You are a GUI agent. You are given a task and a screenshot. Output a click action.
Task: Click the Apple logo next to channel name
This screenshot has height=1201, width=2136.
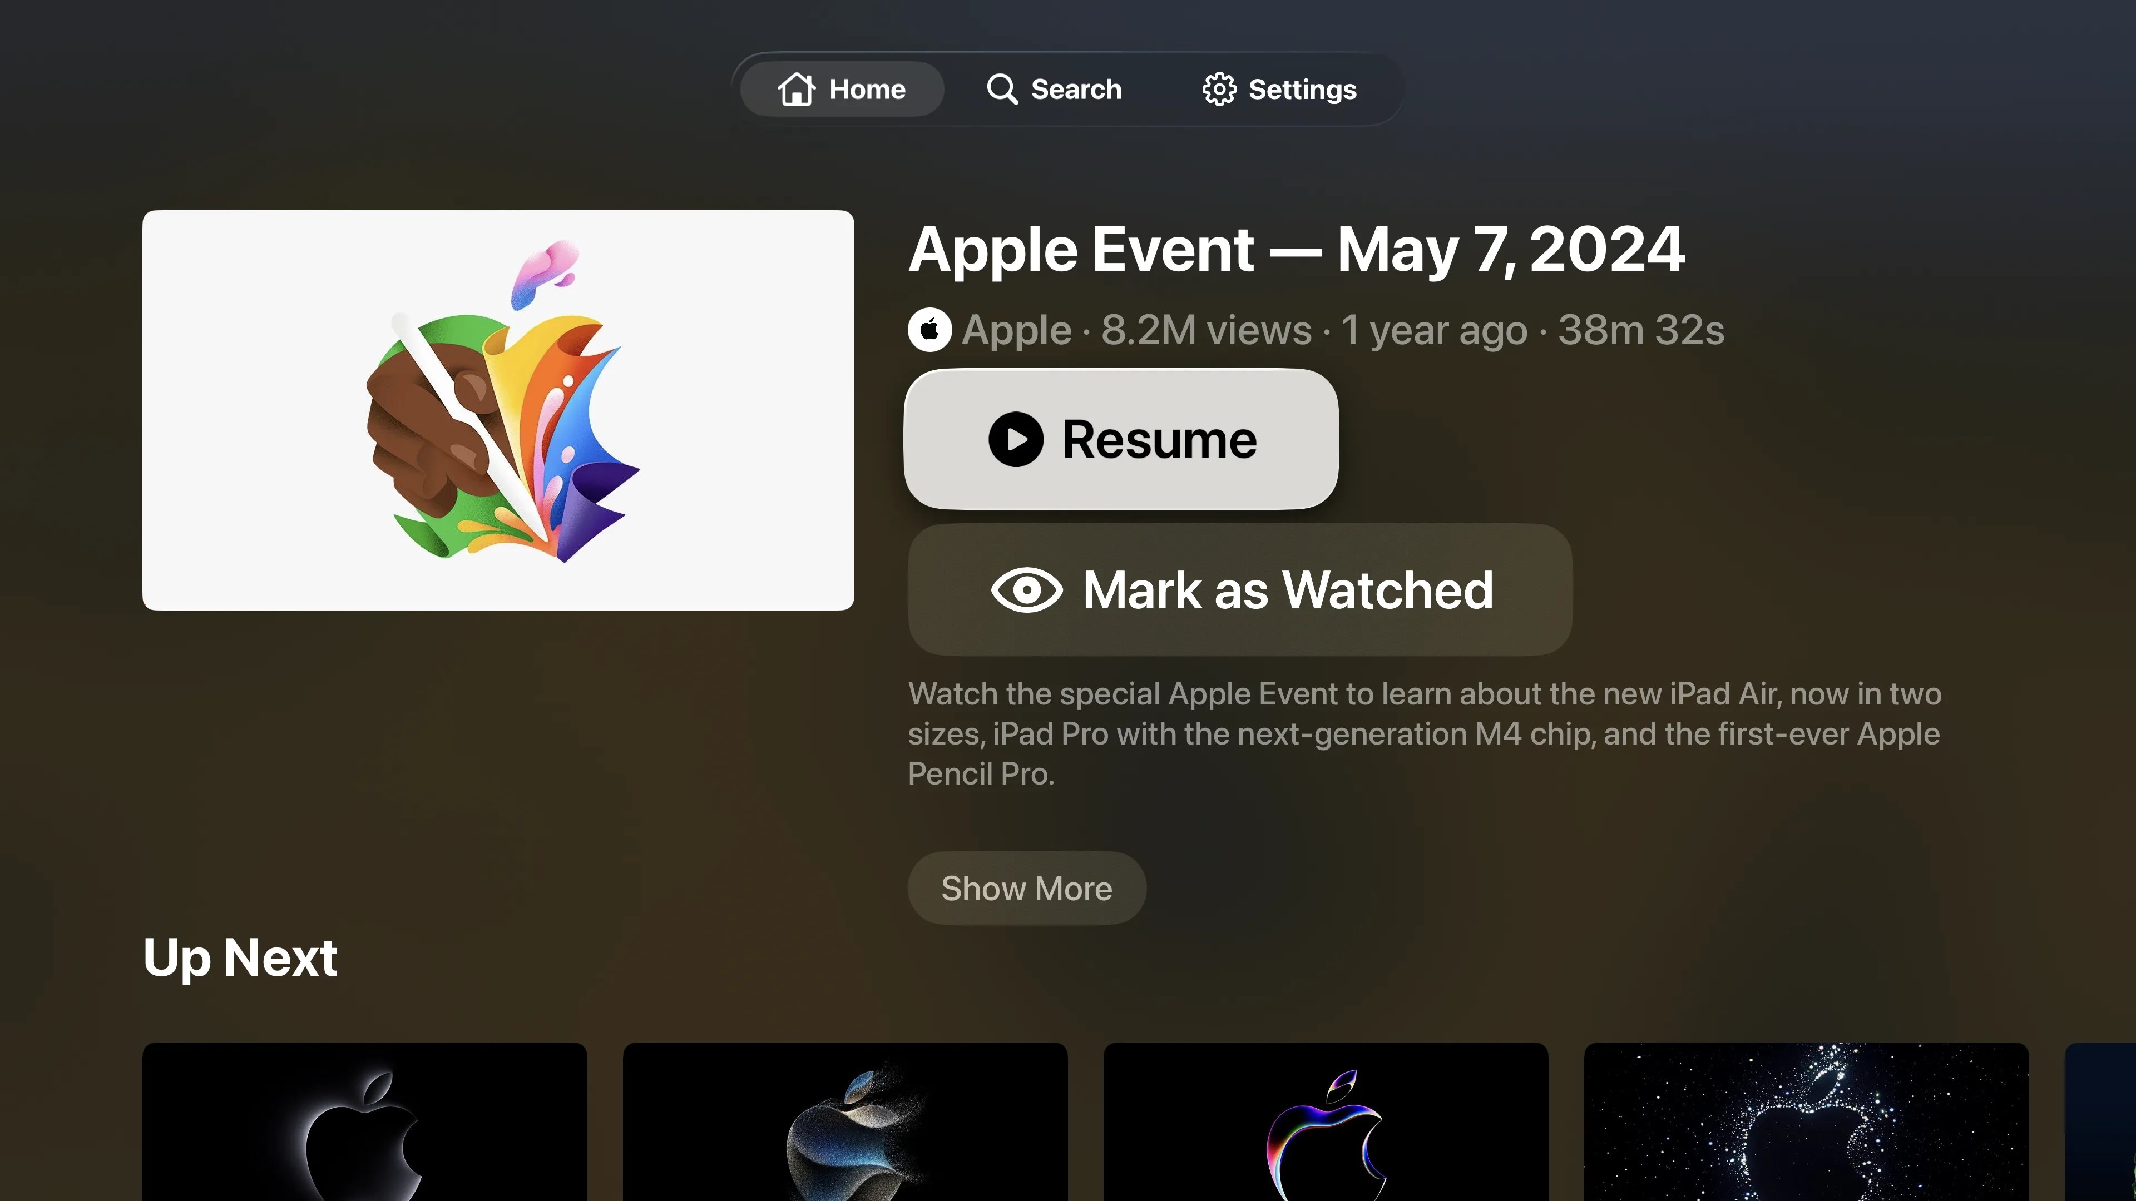click(x=929, y=329)
